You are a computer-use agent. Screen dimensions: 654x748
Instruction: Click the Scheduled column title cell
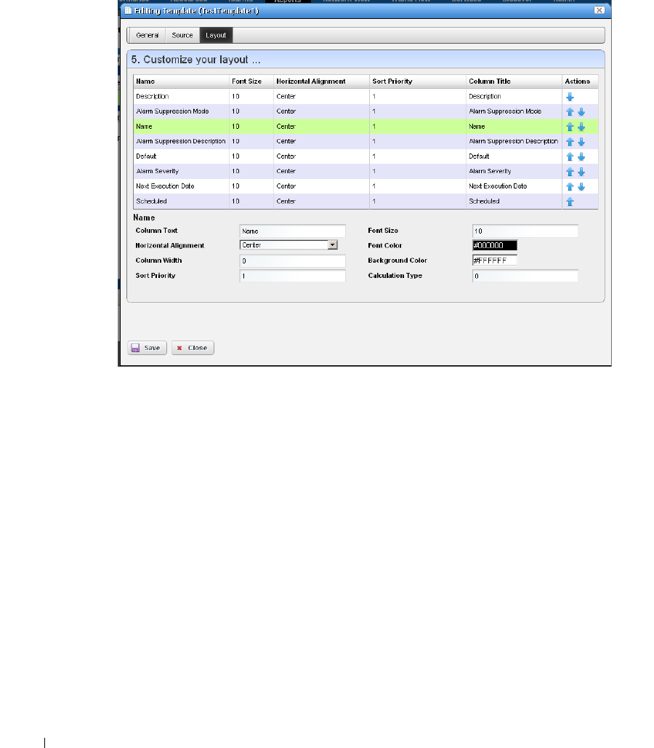514,202
